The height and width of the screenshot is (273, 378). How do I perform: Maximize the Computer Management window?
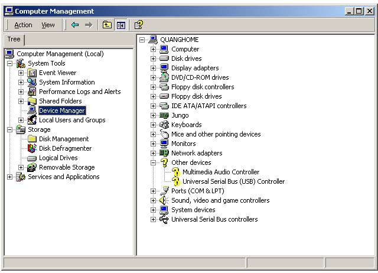[x=359, y=11]
